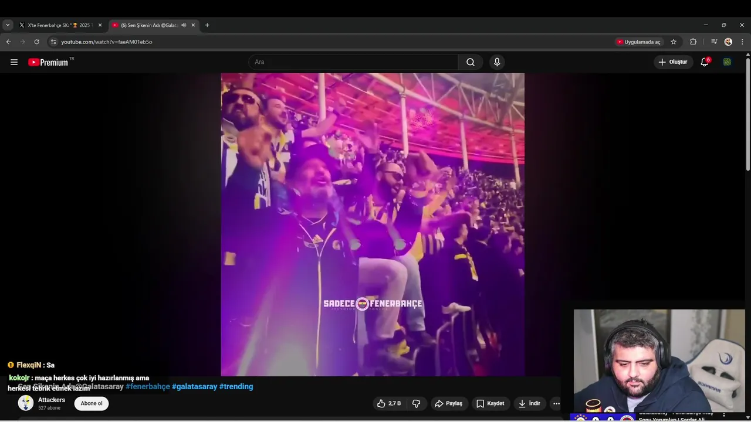
Task: Open site information icon in address bar
Action: click(53, 42)
